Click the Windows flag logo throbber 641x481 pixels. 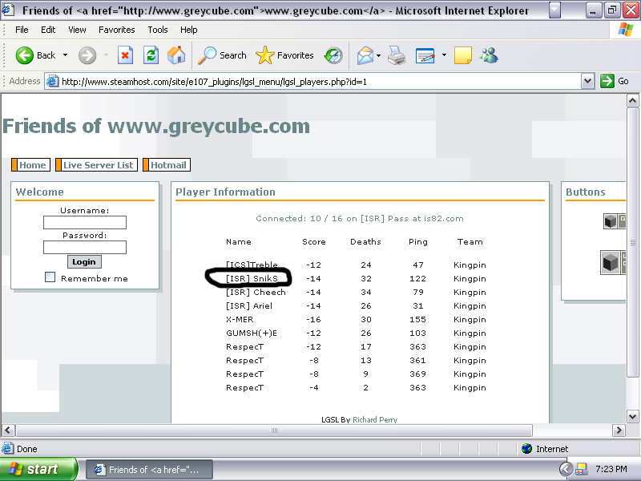(626, 30)
